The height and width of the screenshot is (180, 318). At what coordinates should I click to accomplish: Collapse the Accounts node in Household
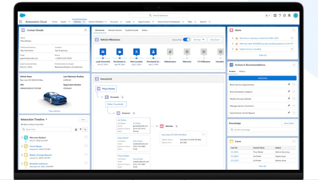pyautogui.click(x=102, y=97)
